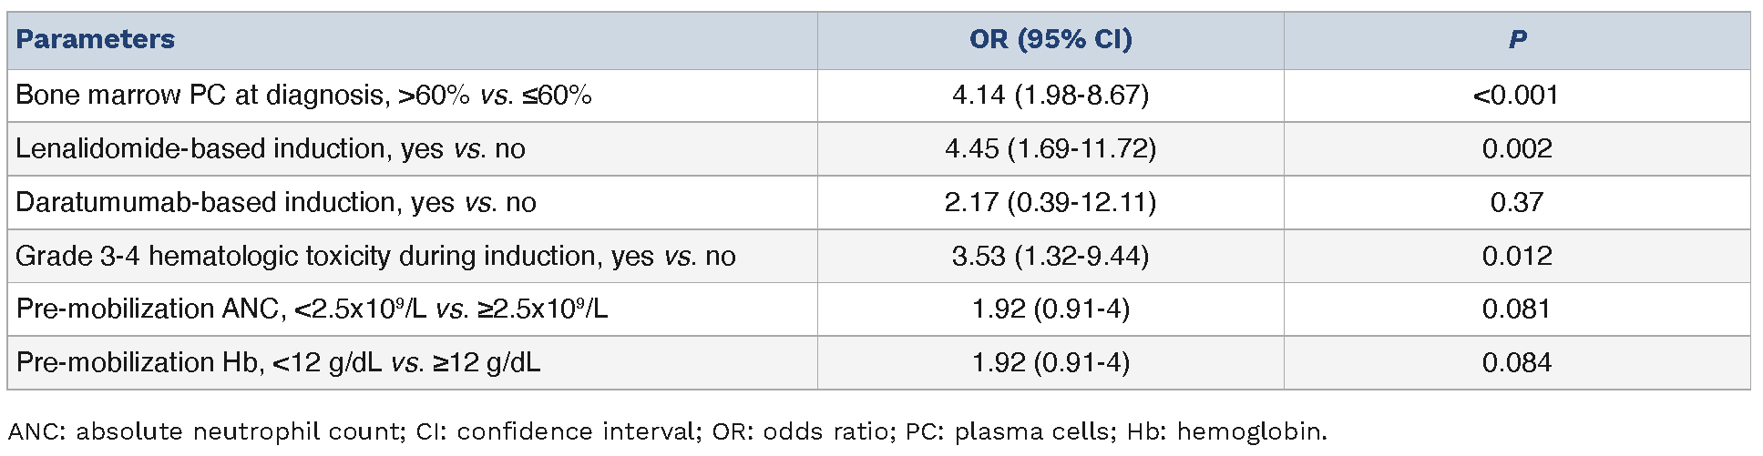Screen dimensions: 1763x456
Task: Click the P value 0.37 cell
Action: (1516, 202)
